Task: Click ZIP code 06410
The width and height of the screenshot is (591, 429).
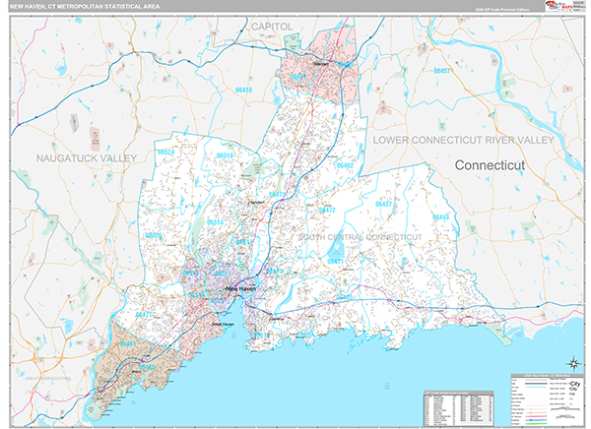Action: coord(243,90)
